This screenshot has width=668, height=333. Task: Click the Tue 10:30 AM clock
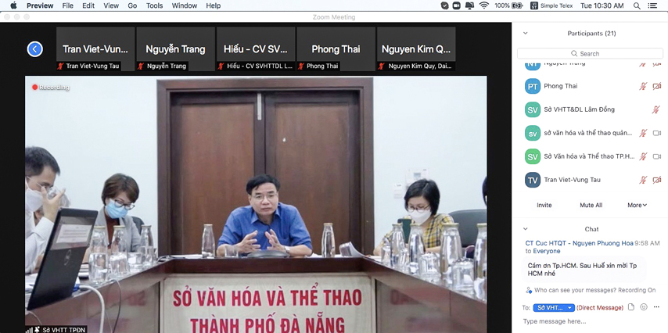[602, 5]
